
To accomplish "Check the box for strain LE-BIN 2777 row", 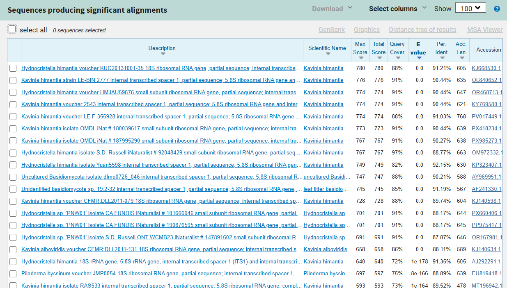I will pos(13,80).
